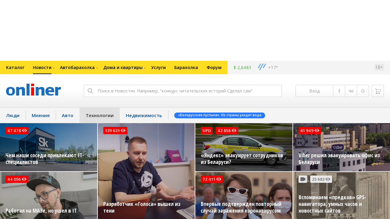Click the UPD badge on Yandex article

point(207,130)
